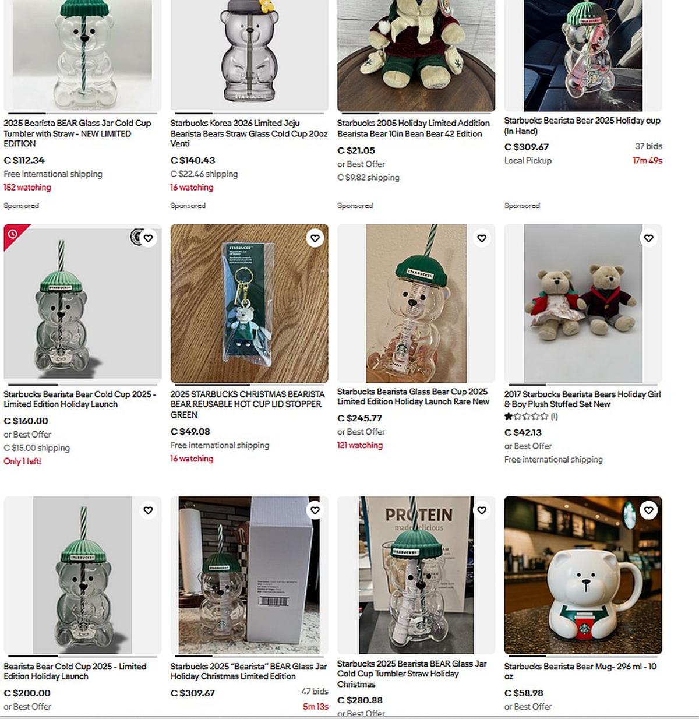Open the one-star rating reviews on 2017 bears

click(x=531, y=417)
